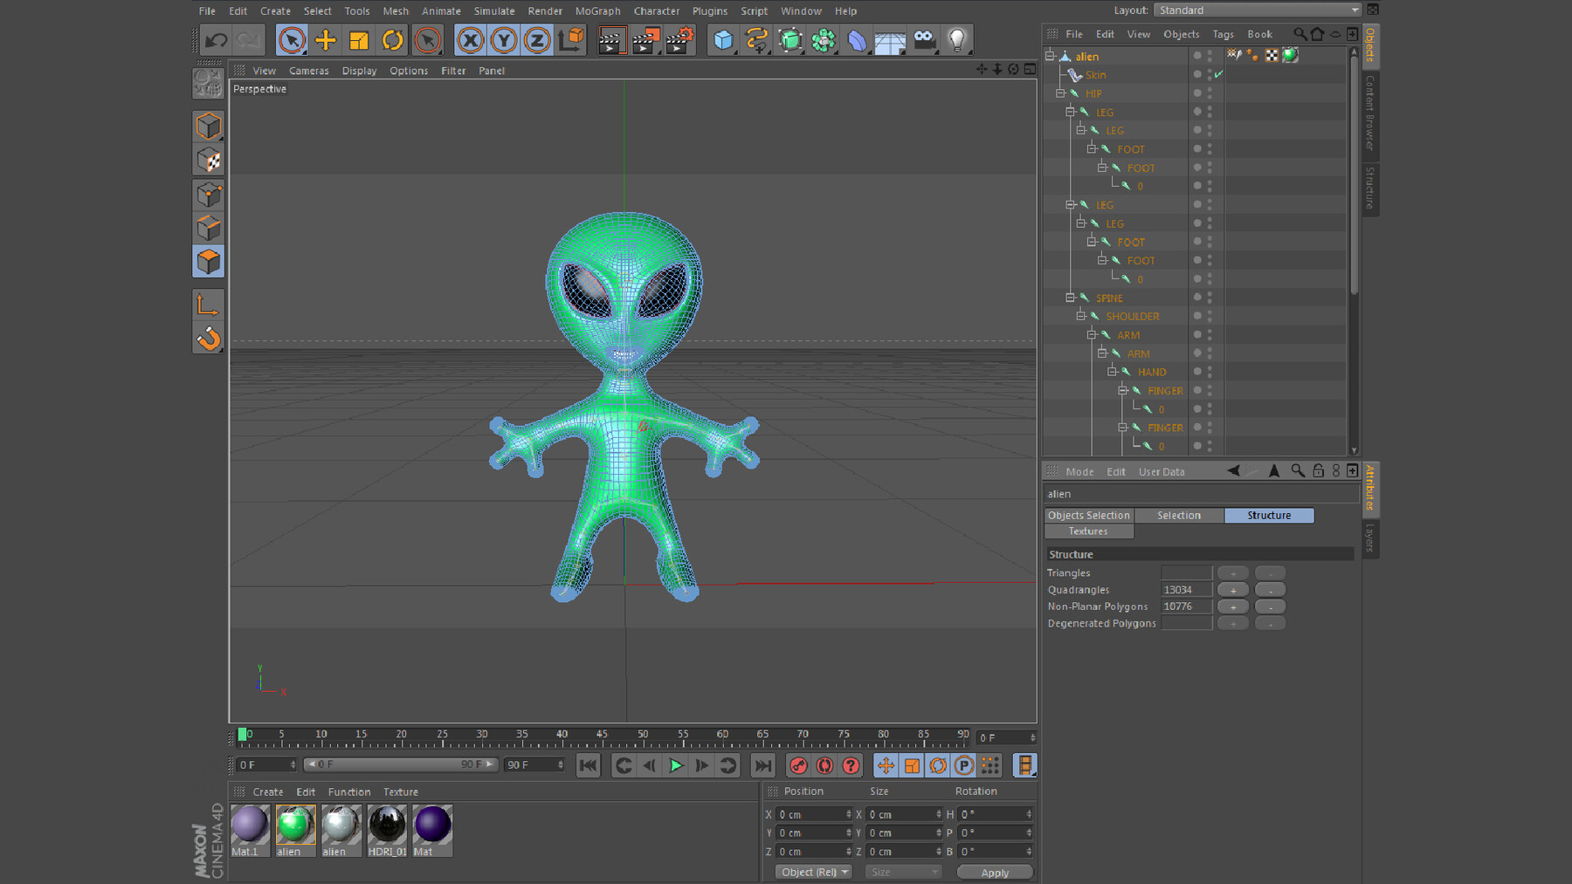1572x884 pixels.
Task: Create a new Light object
Action: [956, 39]
